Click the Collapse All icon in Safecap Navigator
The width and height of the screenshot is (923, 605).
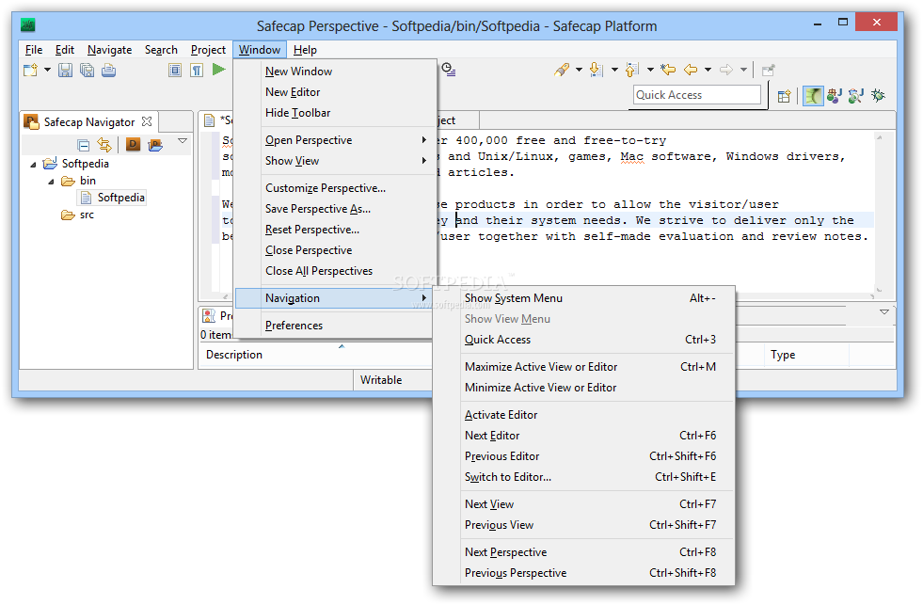click(x=84, y=145)
